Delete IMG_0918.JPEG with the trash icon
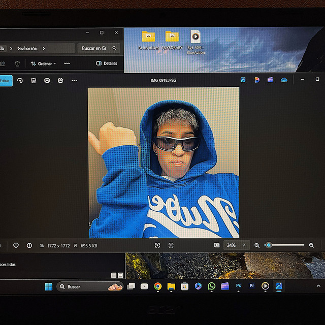 (x=34, y=80)
